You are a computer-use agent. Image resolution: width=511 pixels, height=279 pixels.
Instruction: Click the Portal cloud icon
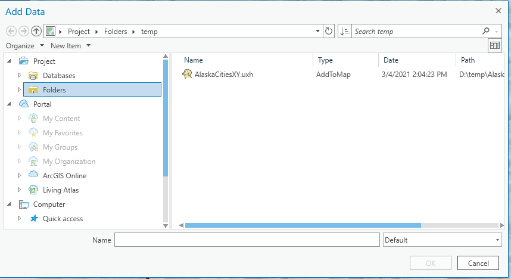tap(23, 104)
